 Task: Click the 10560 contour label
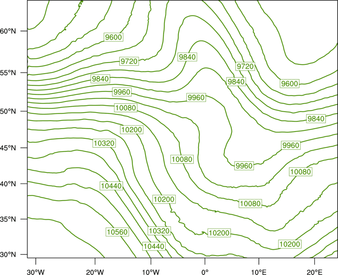(x=117, y=232)
